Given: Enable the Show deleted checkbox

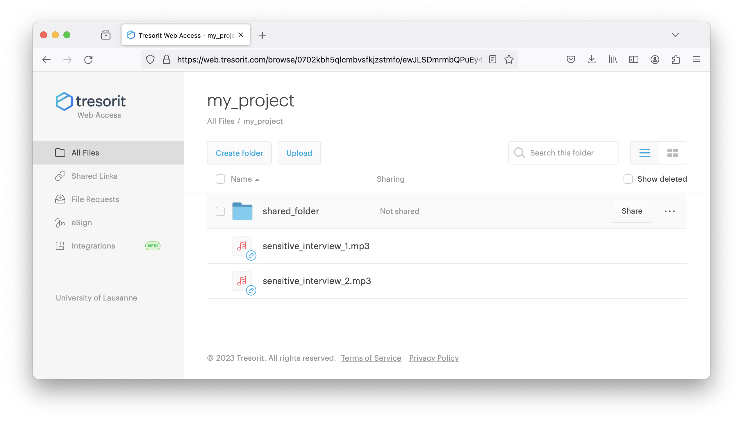Looking at the screenshot, I should [628, 179].
